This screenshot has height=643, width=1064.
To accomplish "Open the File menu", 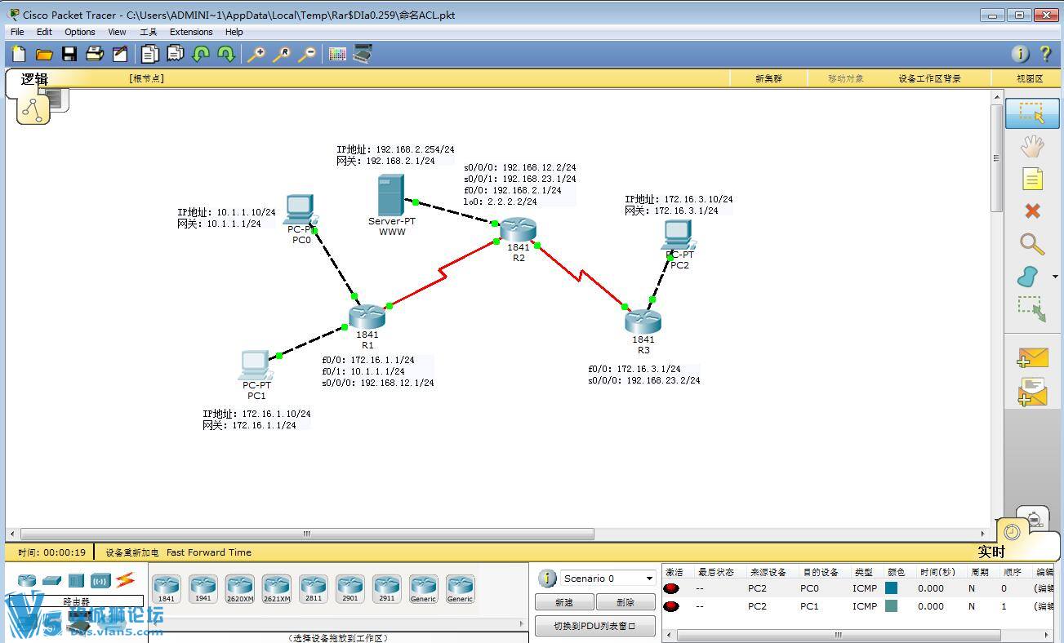I will 17,32.
